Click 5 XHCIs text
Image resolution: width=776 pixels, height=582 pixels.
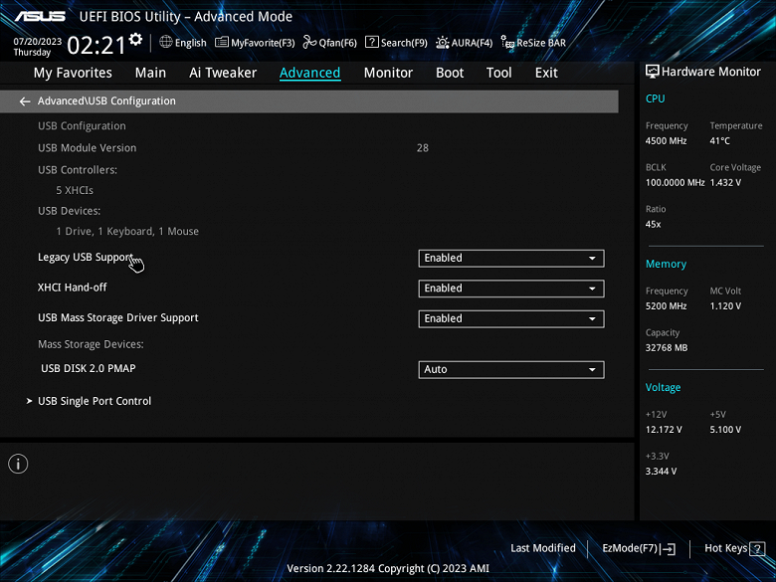pos(75,190)
